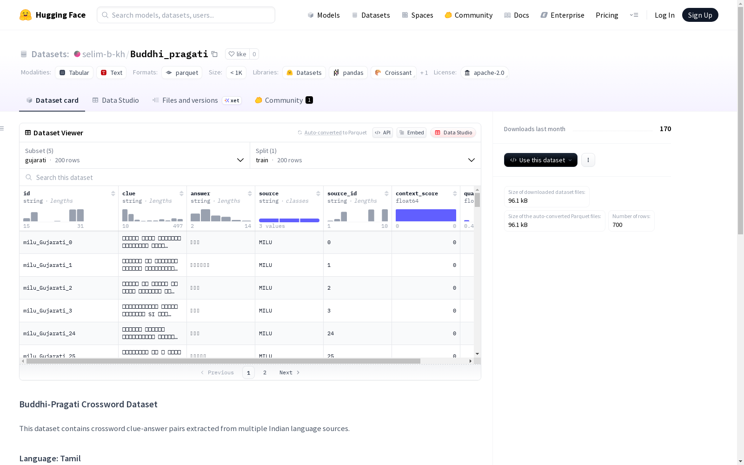This screenshot has width=744, height=465.
Task: Click the Previous page button
Action: coord(217,372)
